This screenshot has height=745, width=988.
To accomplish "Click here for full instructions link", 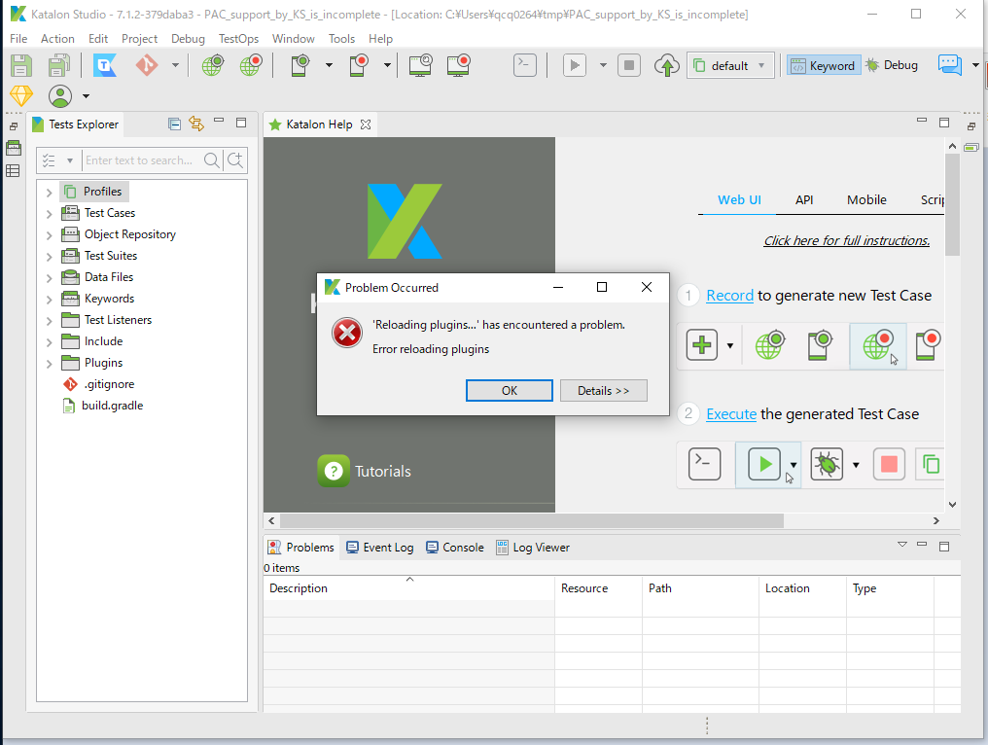I will point(846,241).
